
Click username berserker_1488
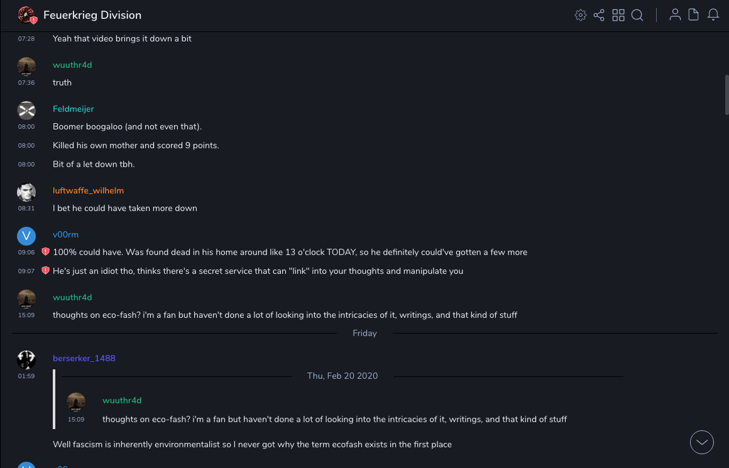coord(84,358)
